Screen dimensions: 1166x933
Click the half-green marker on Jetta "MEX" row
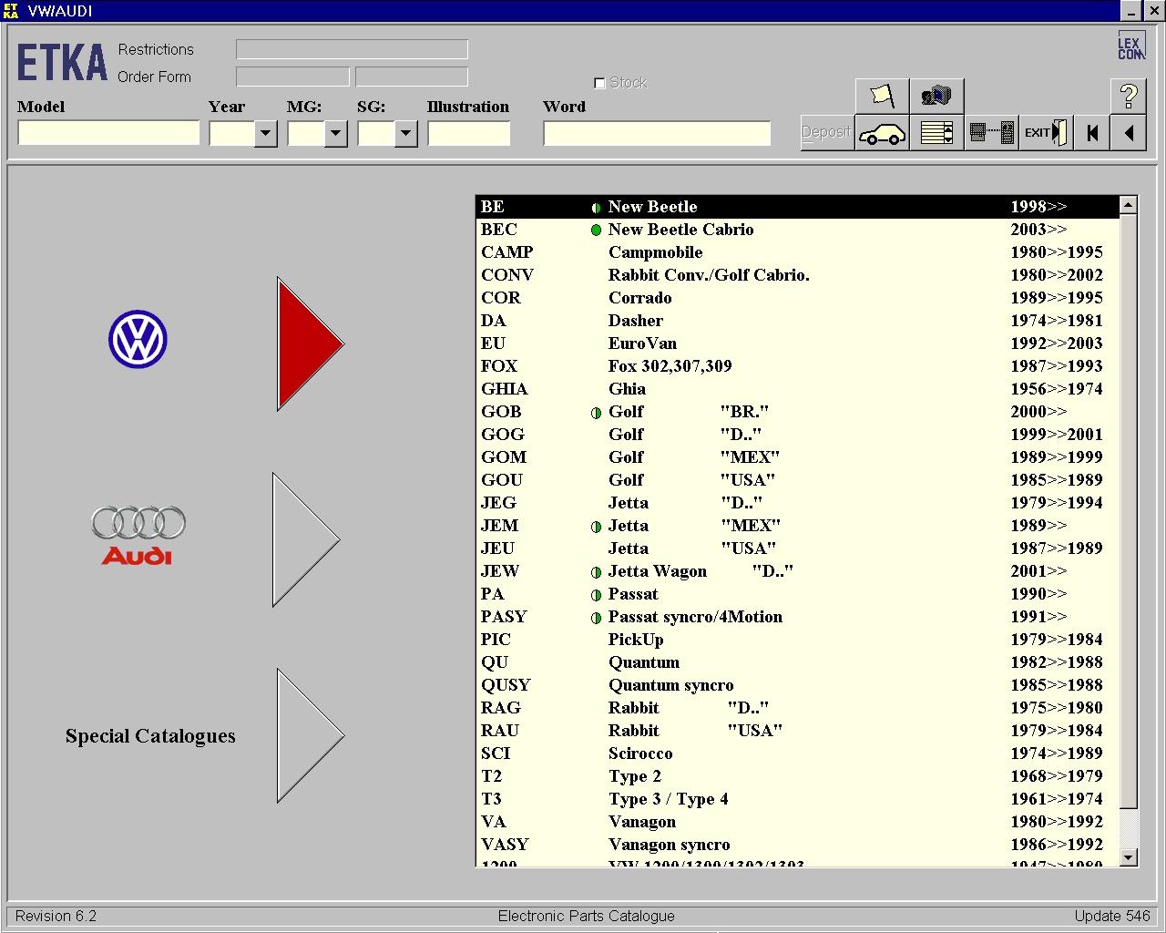pos(596,527)
